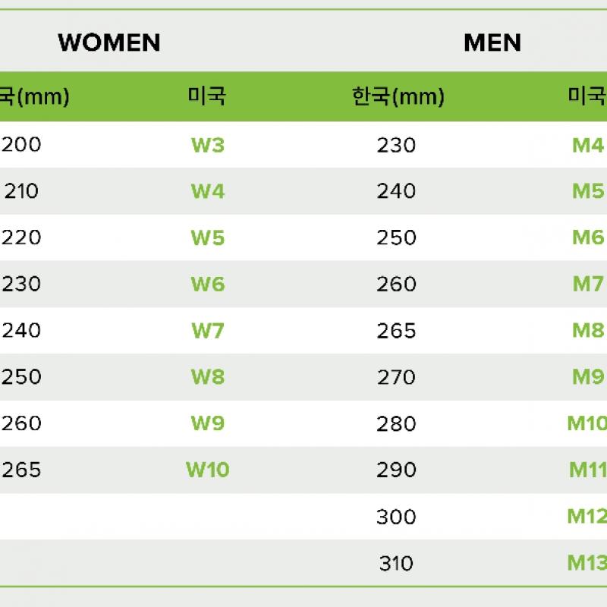Click the 220 mm size cell
Viewport: 607px width, 607px height.
21,237
